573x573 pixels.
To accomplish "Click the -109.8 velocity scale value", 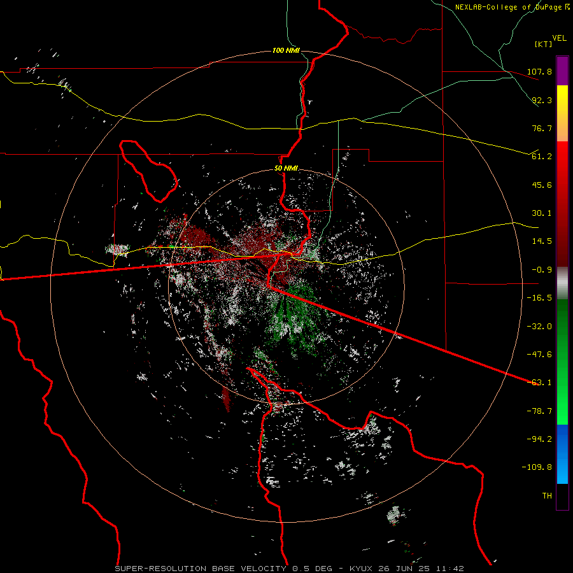I will [x=537, y=467].
